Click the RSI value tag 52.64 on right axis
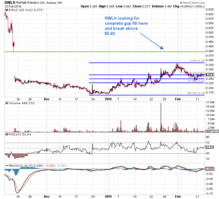 click(x=210, y=147)
